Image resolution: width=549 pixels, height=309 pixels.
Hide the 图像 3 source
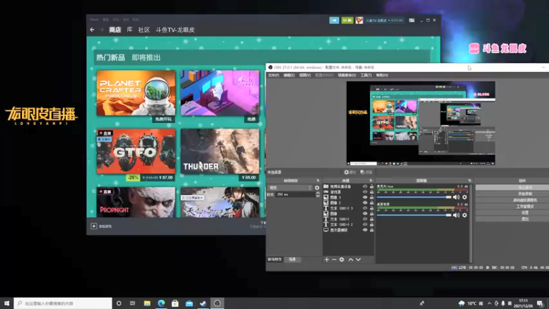coord(365,197)
